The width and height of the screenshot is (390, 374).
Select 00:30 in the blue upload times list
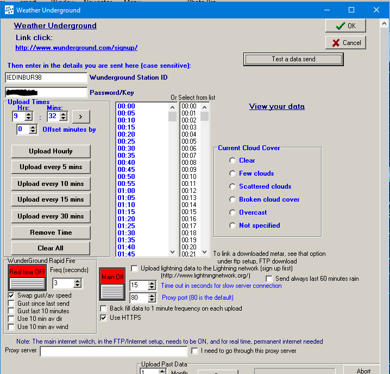126,149
